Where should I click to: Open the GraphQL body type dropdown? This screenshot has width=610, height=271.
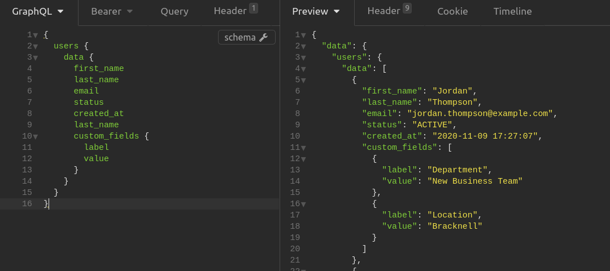[x=38, y=12]
